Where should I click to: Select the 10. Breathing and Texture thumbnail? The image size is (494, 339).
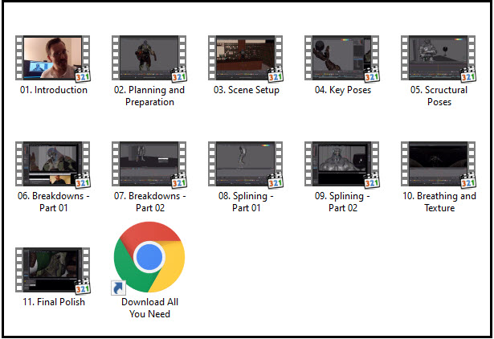(x=439, y=164)
